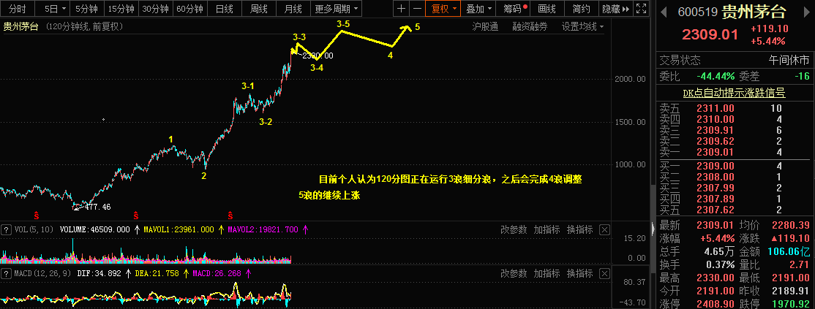Open the 复权 dropdown

point(443,8)
